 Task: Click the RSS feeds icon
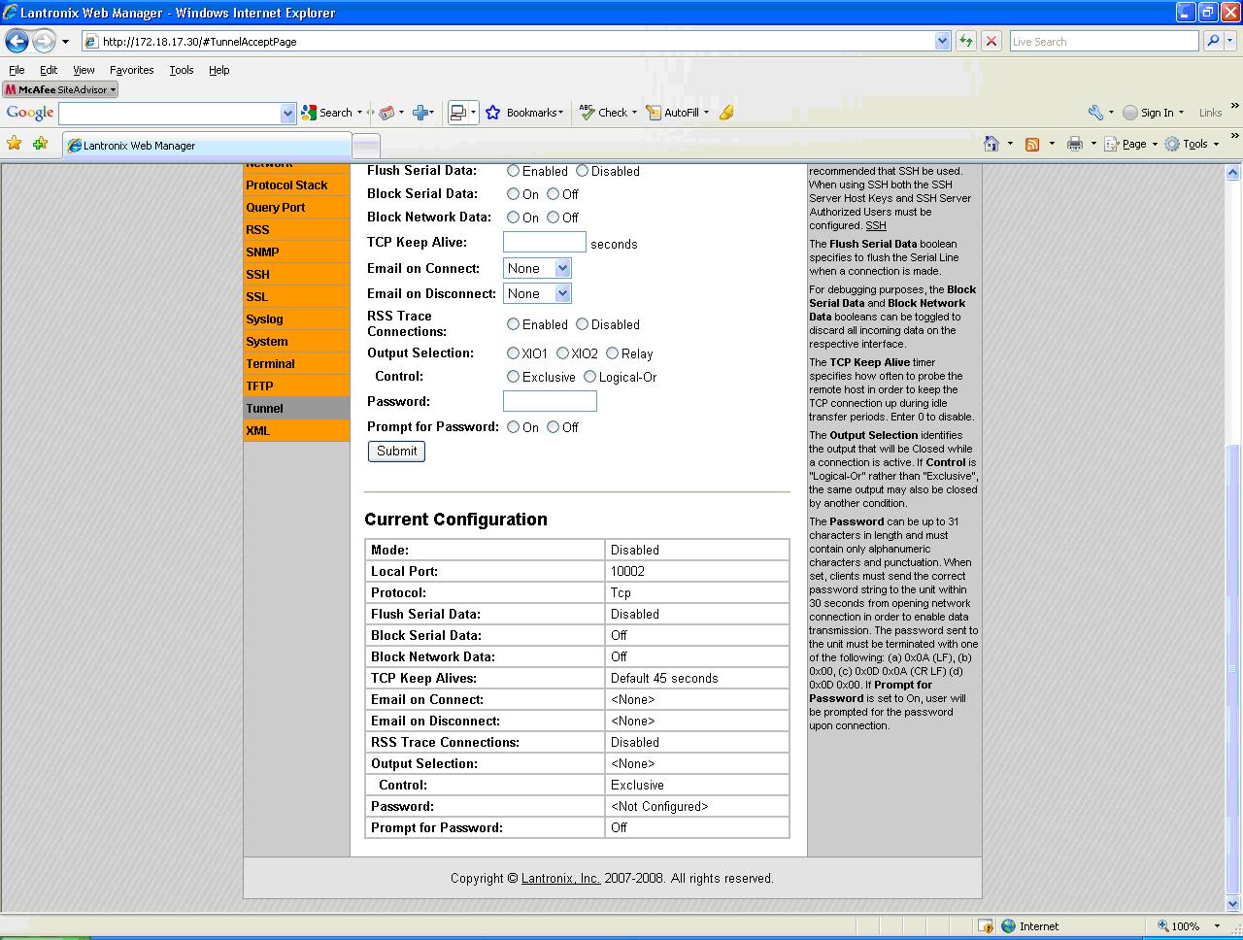click(1032, 144)
